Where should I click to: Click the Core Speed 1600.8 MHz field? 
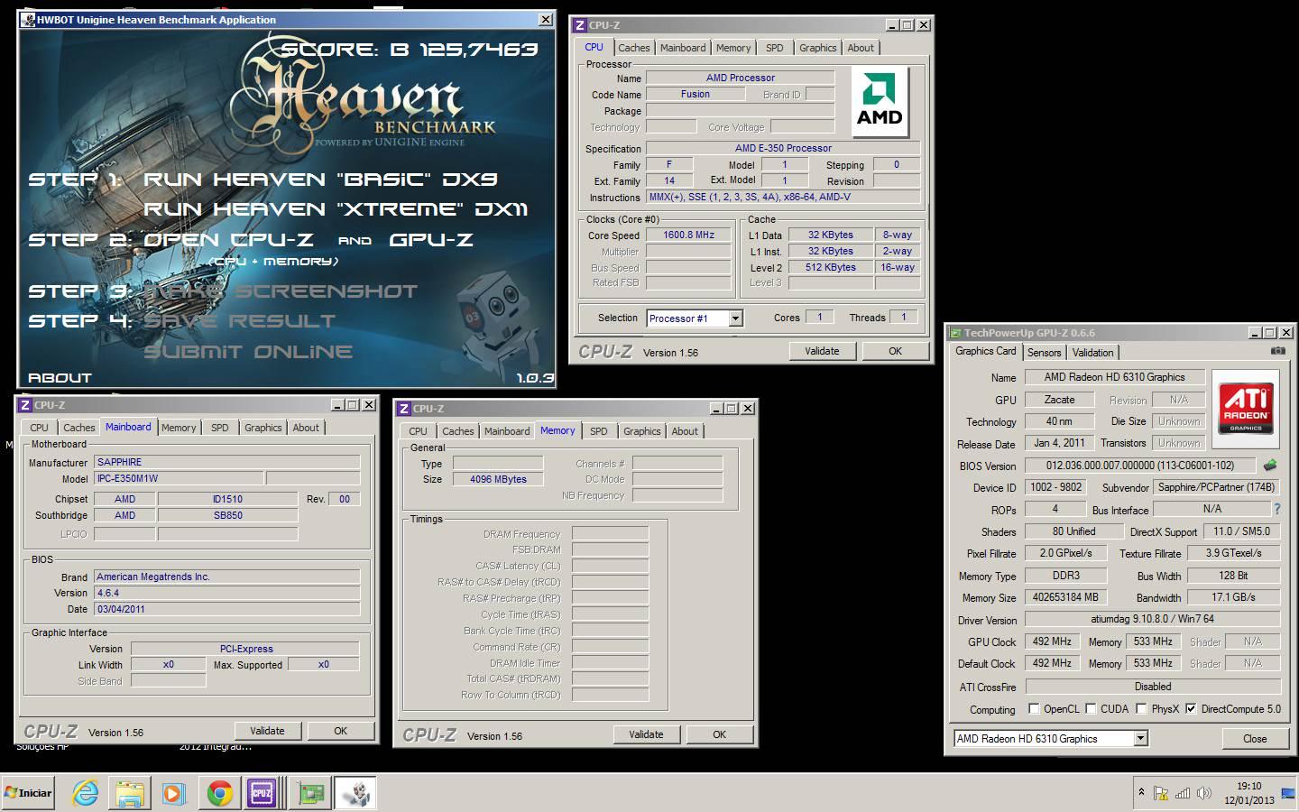click(688, 235)
